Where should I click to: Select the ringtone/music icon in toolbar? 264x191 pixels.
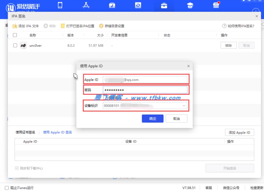click(112, 5)
